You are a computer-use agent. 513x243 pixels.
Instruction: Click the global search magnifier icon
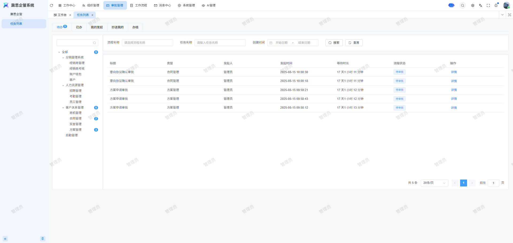click(x=463, y=5)
